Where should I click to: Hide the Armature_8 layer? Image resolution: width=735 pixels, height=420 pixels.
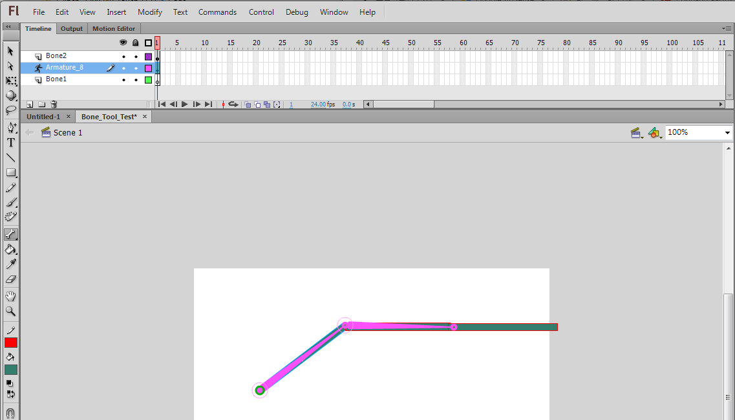click(123, 68)
